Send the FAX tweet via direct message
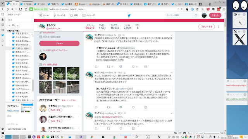248x139 pixels. tap(146, 67)
